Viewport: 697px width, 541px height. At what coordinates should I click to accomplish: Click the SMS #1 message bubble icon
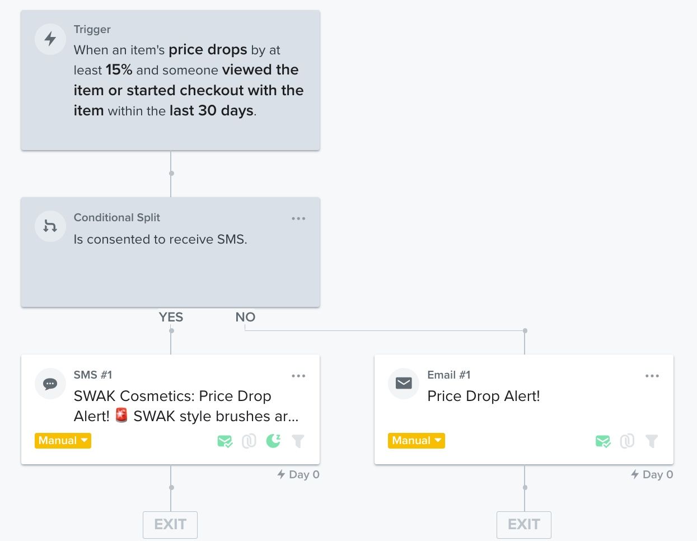(x=50, y=384)
